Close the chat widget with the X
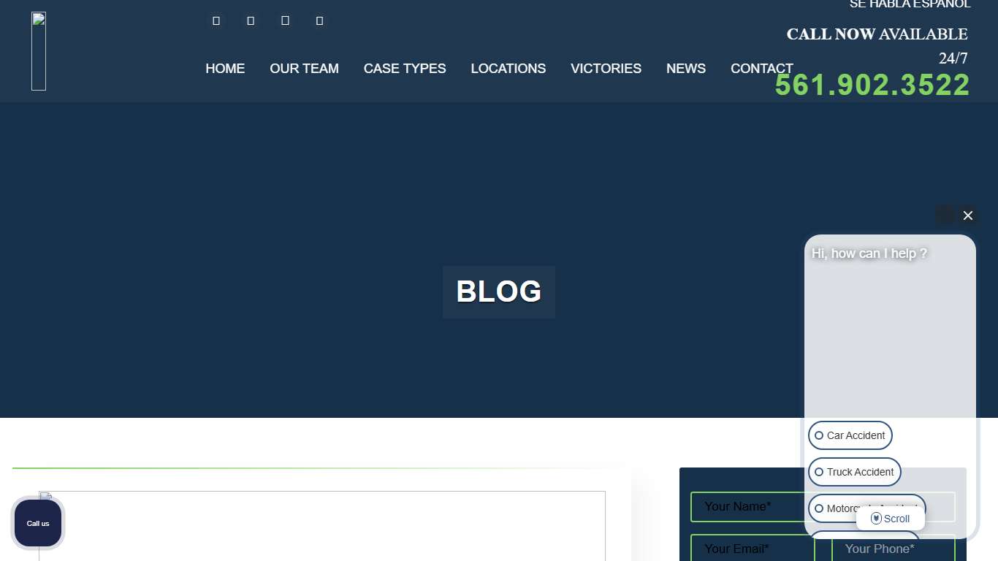The image size is (998, 561). [x=968, y=215]
